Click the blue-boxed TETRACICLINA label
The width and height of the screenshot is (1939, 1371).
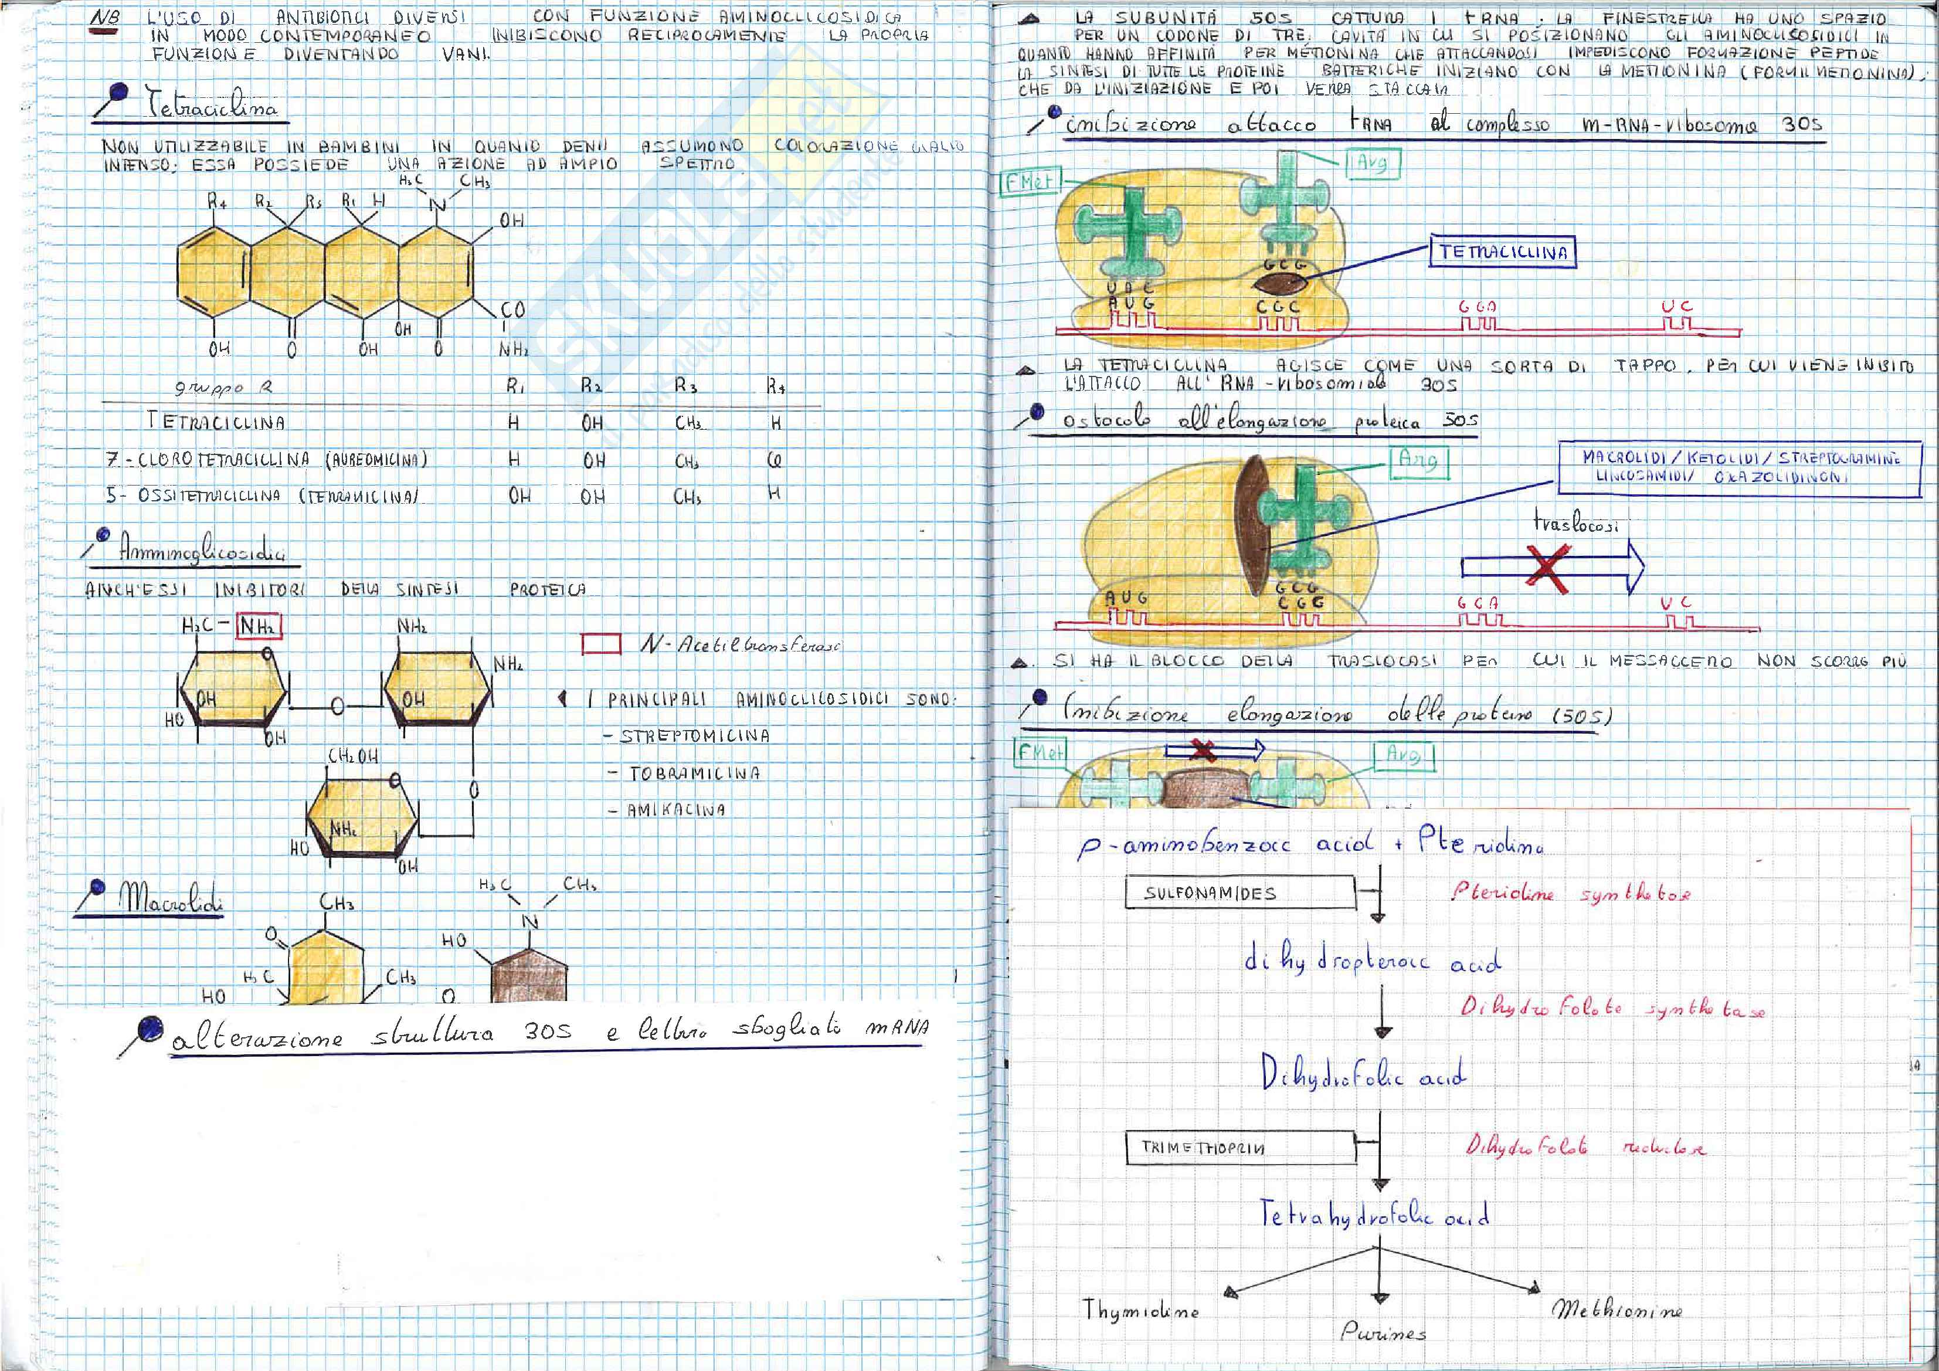(x=1502, y=252)
